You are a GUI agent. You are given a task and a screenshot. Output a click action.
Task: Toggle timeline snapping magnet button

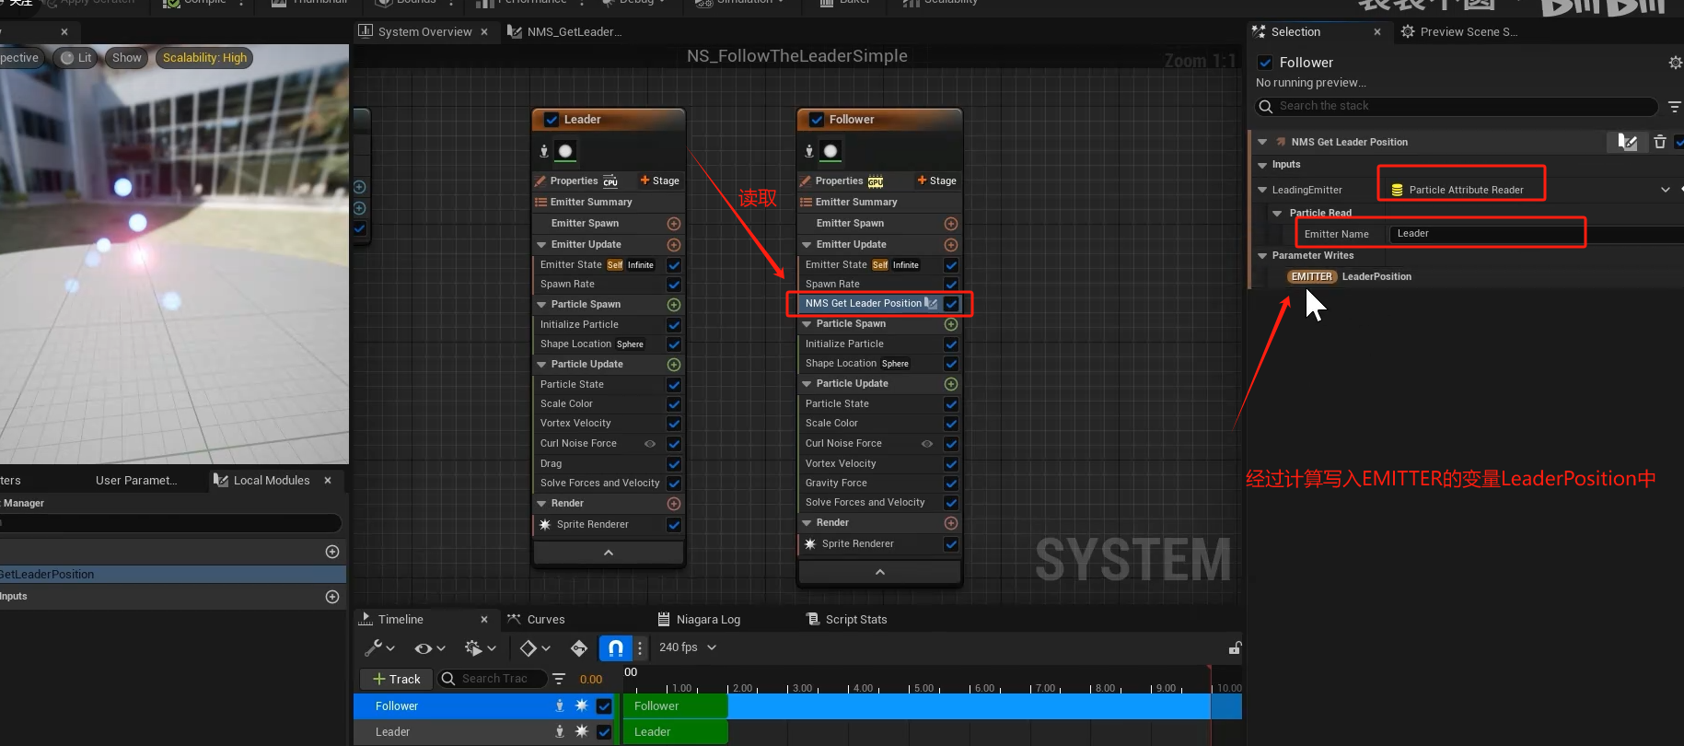coord(615,648)
